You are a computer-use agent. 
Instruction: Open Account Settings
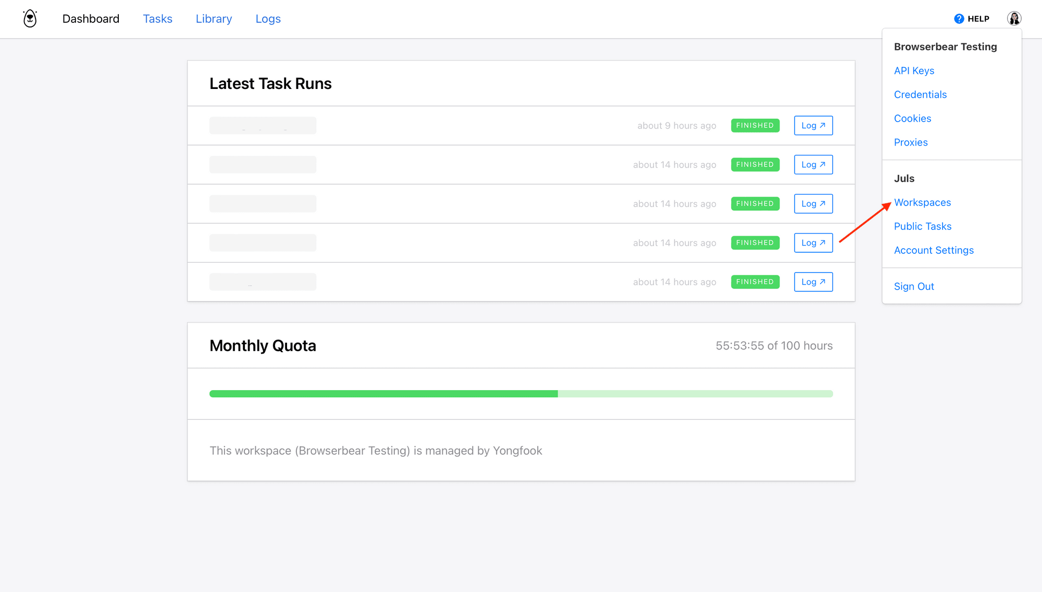[x=934, y=250]
